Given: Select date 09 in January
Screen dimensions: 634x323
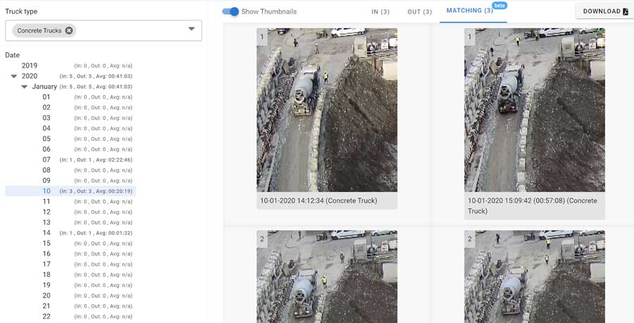Looking at the screenshot, I should [70, 180].
